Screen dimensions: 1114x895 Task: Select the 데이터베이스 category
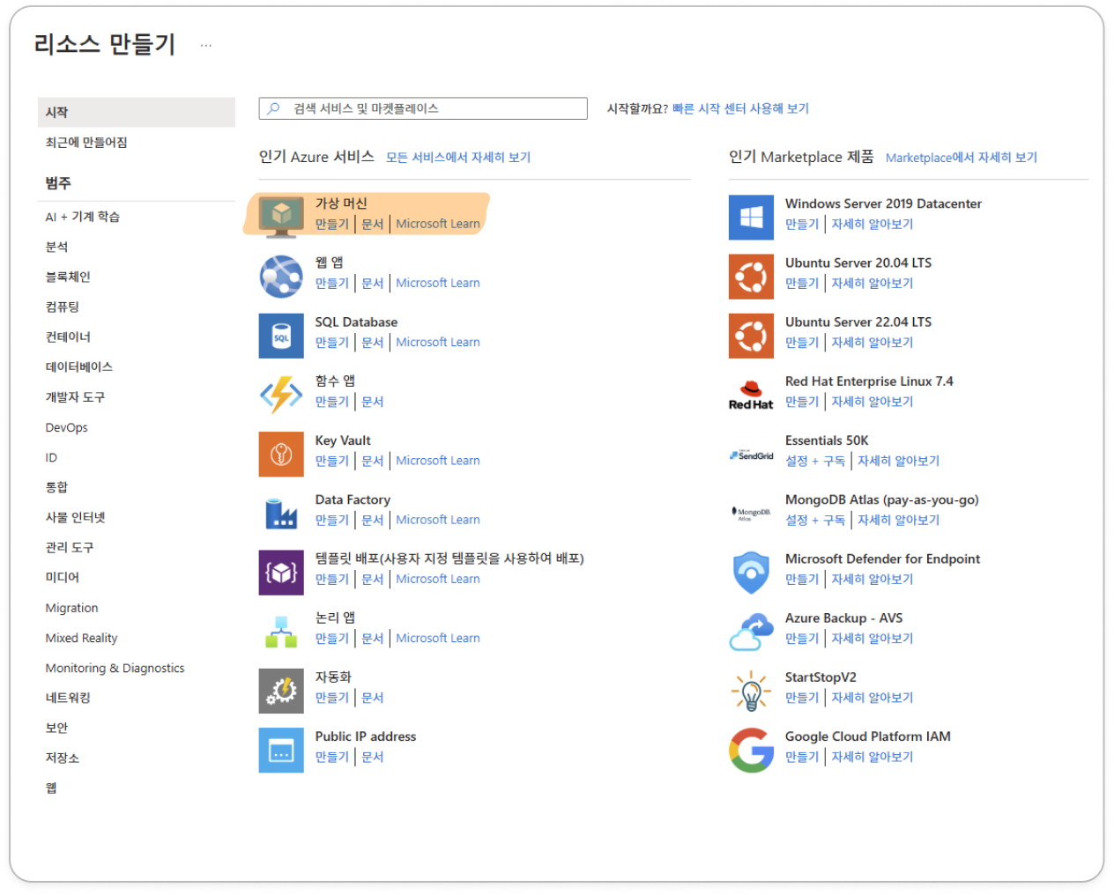(x=79, y=366)
